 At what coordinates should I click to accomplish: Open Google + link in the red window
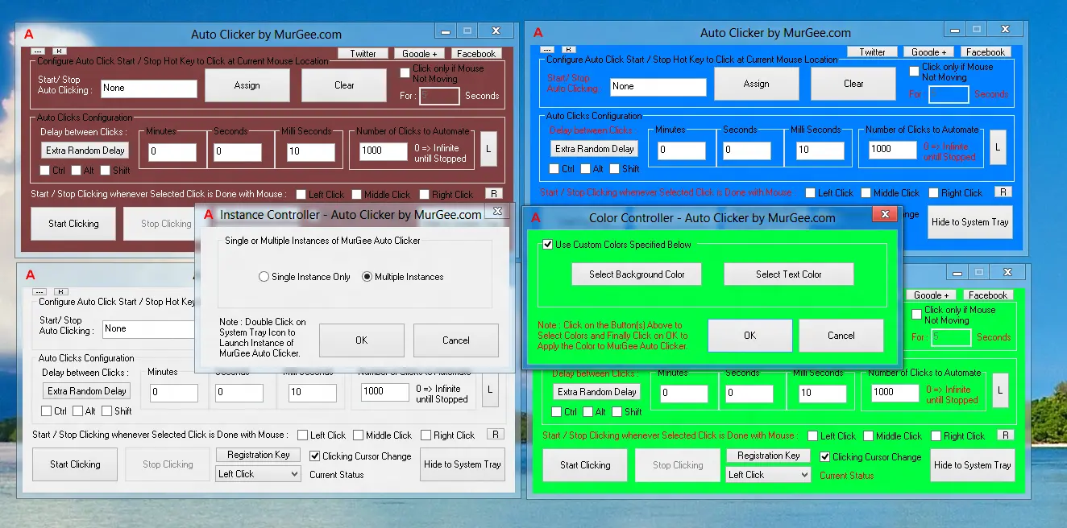click(419, 54)
